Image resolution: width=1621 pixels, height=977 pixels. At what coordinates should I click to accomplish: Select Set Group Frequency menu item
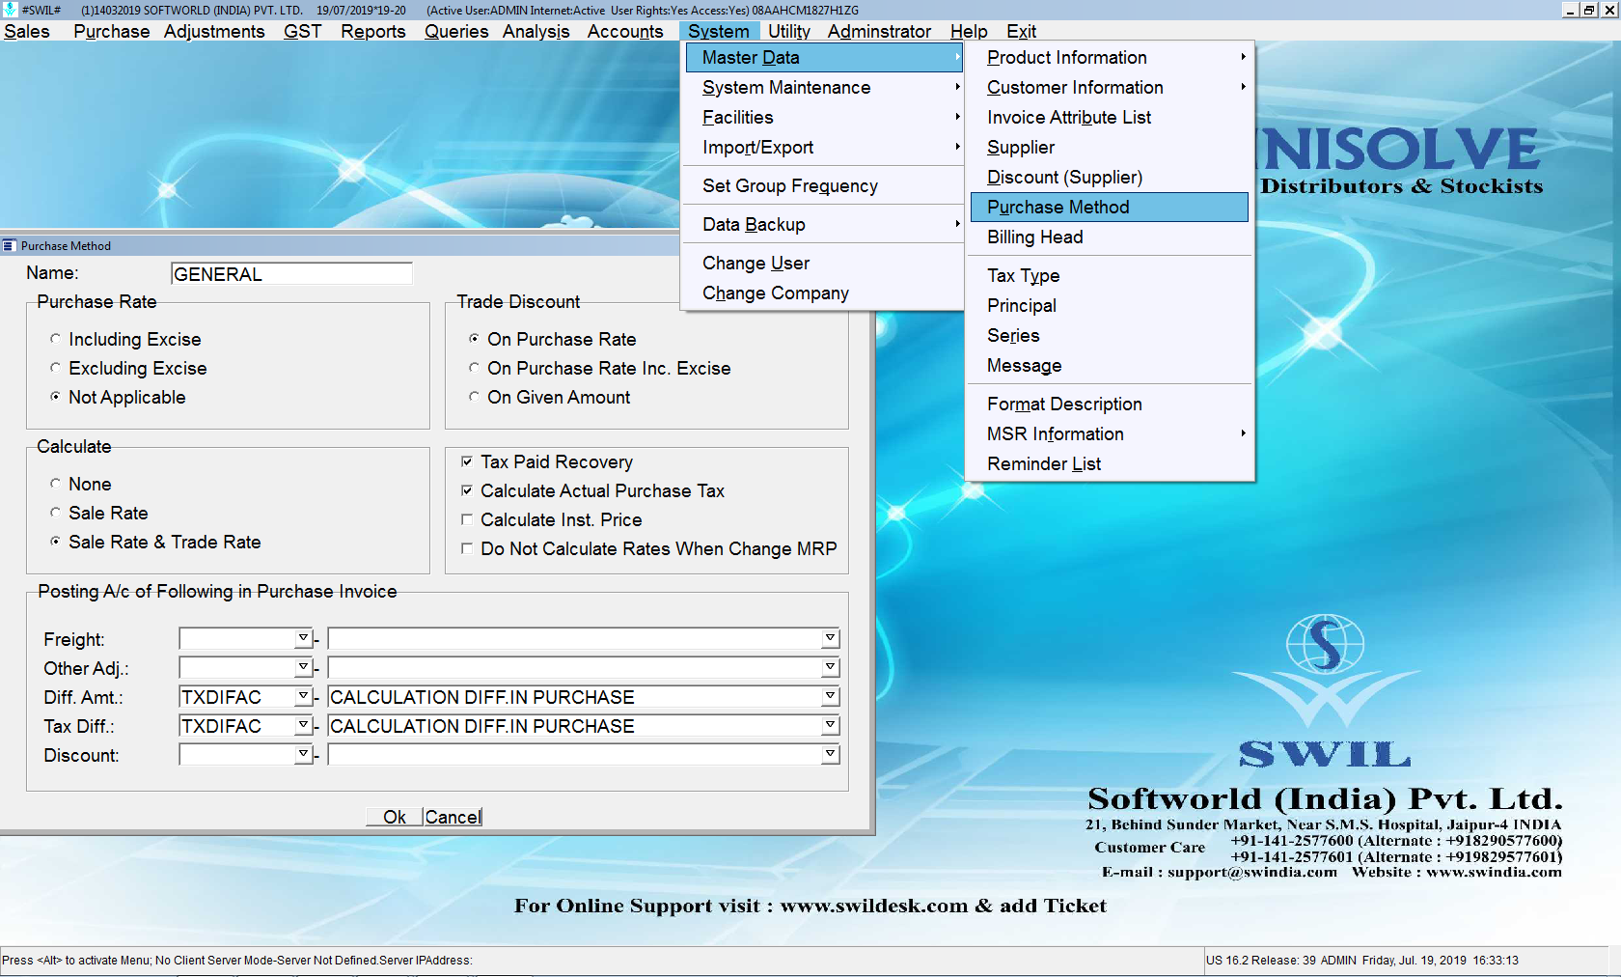(824, 186)
